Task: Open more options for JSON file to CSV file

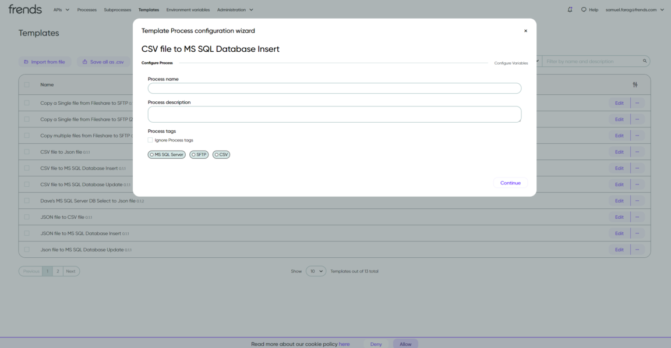Action: tap(637, 217)
